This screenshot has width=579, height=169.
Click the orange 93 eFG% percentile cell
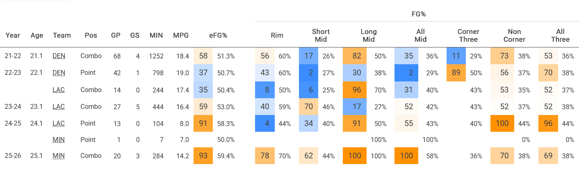(203, 156)
